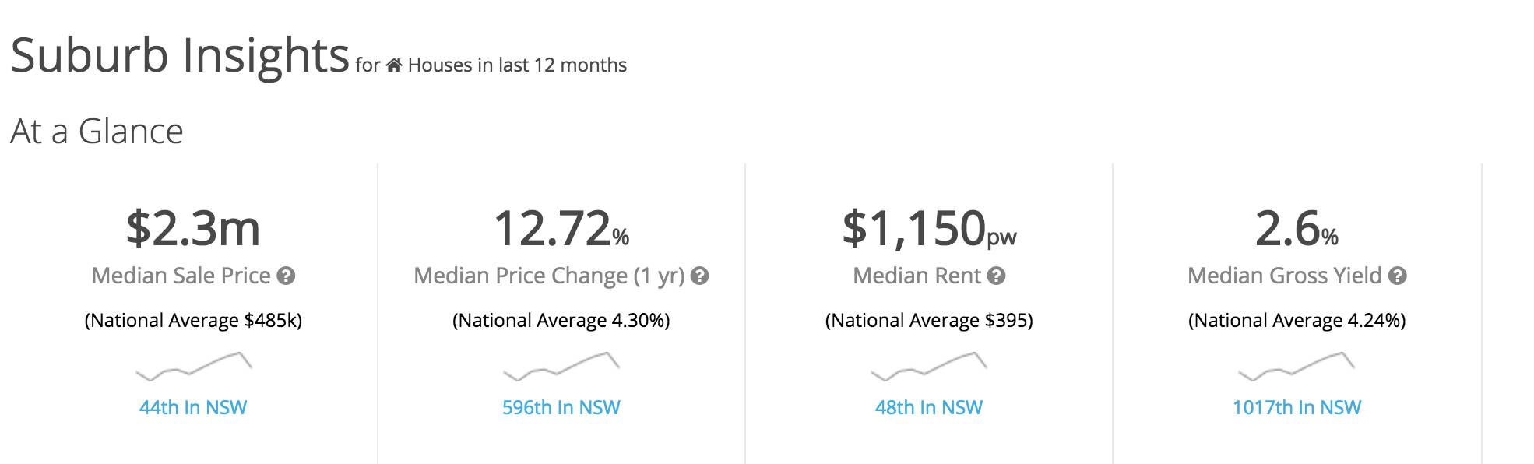The image size is (1534, 464).
Task: Click the help icon beside Median Price Change
Action: (x=699, y=276)
